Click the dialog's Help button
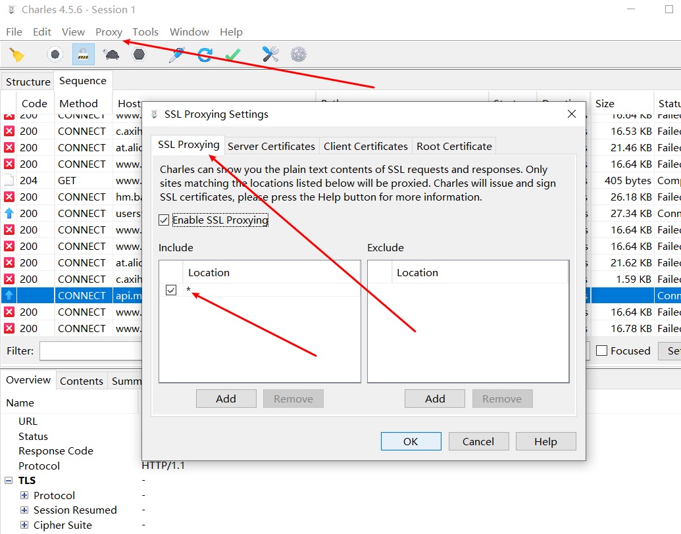 [546, 441]
